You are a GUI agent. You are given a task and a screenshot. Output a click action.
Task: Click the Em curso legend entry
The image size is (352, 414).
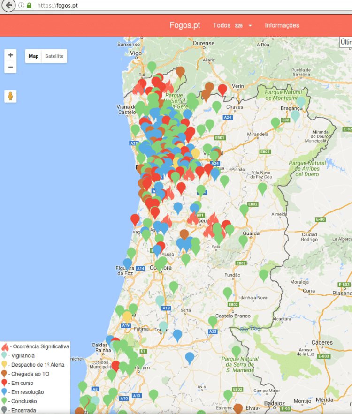pyautogui.click(x=17, y=383)
